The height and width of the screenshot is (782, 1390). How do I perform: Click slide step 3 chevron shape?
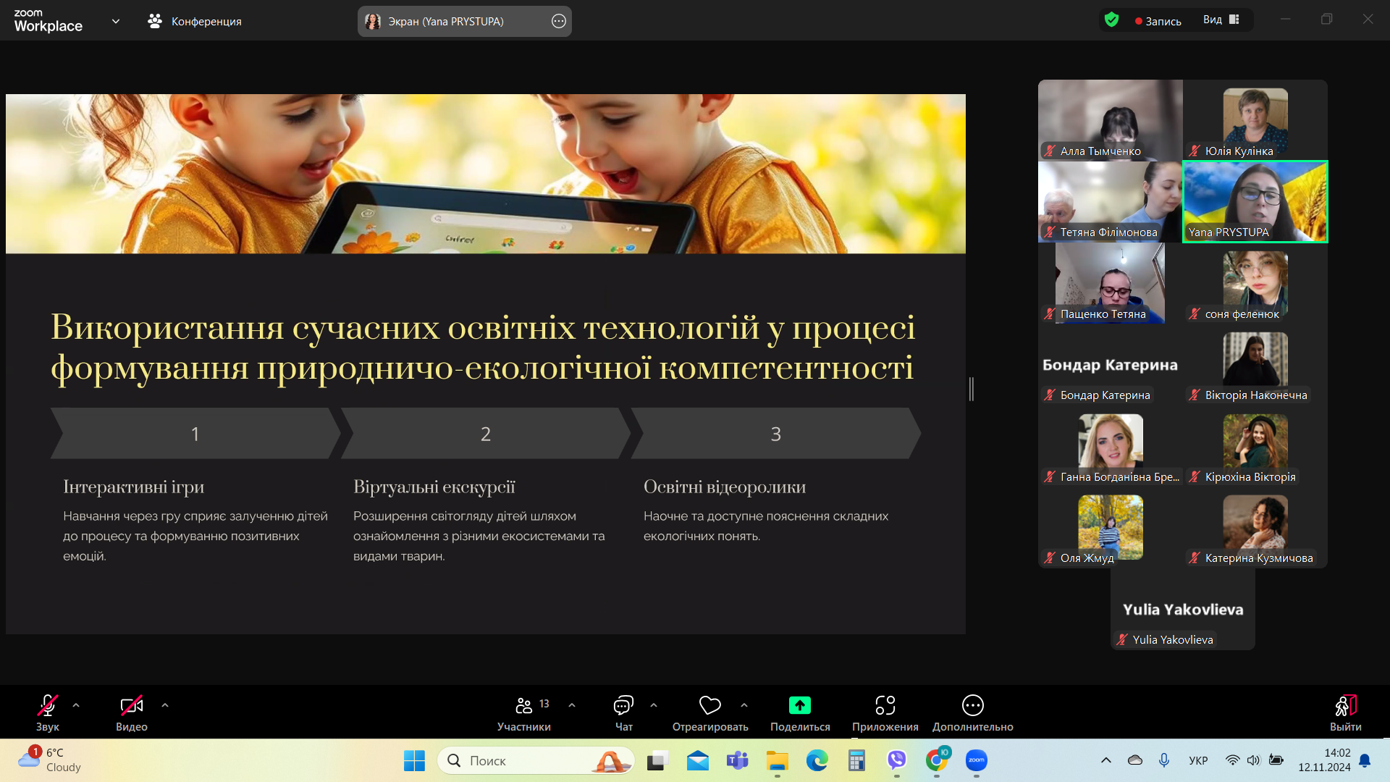point(776,433)
